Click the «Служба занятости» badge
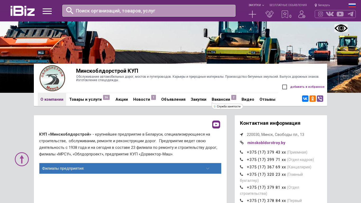The height and width of the screenshot is (203, 361). click(x=227, y=106)
